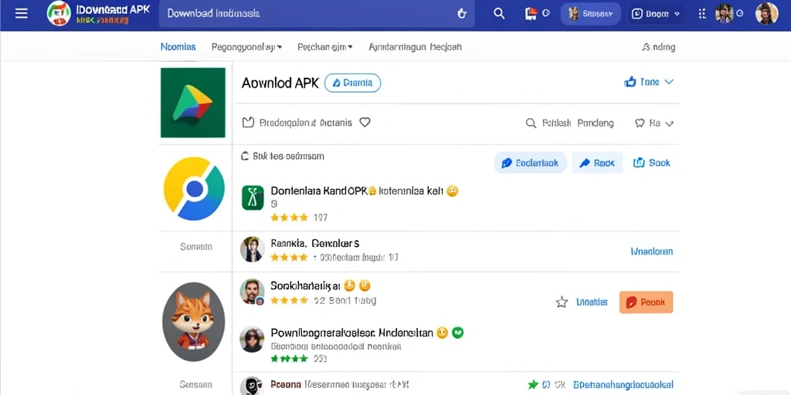
Task: Expand the chevron next to Tone
Action: click(669, 82)
